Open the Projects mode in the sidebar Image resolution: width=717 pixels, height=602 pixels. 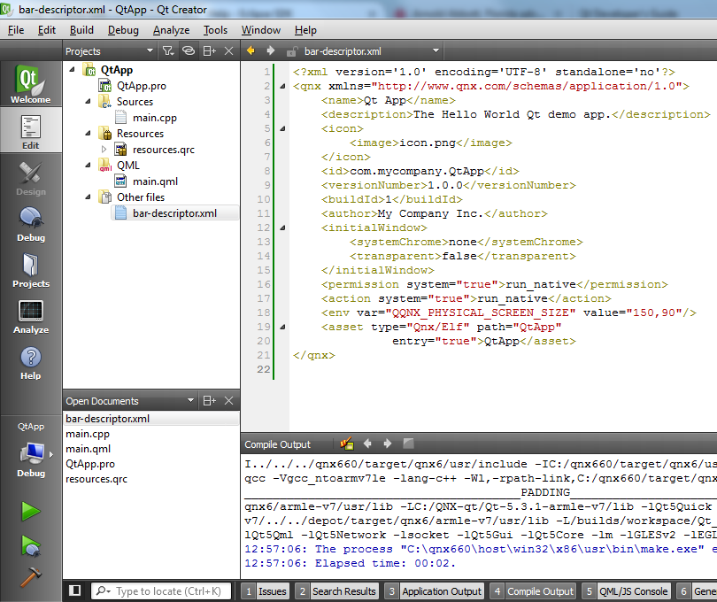[30, 270]
